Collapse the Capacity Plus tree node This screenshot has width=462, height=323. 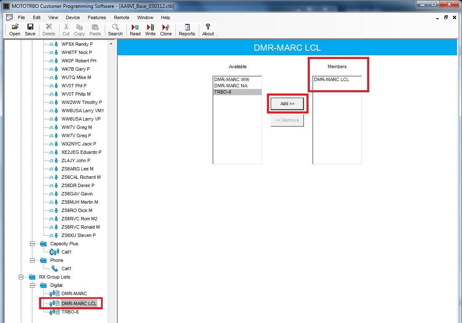32,244
